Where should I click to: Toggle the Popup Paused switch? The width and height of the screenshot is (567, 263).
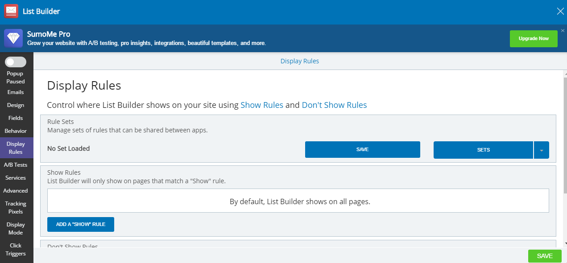click(16, 62)
